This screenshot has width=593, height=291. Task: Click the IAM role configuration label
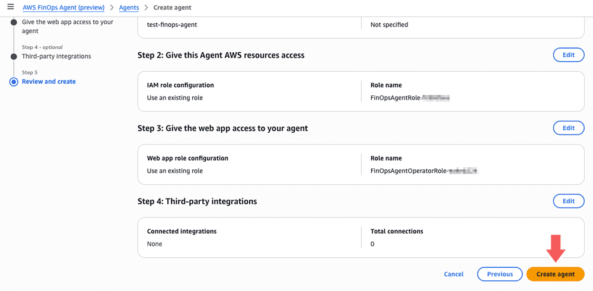coord(180,85)
